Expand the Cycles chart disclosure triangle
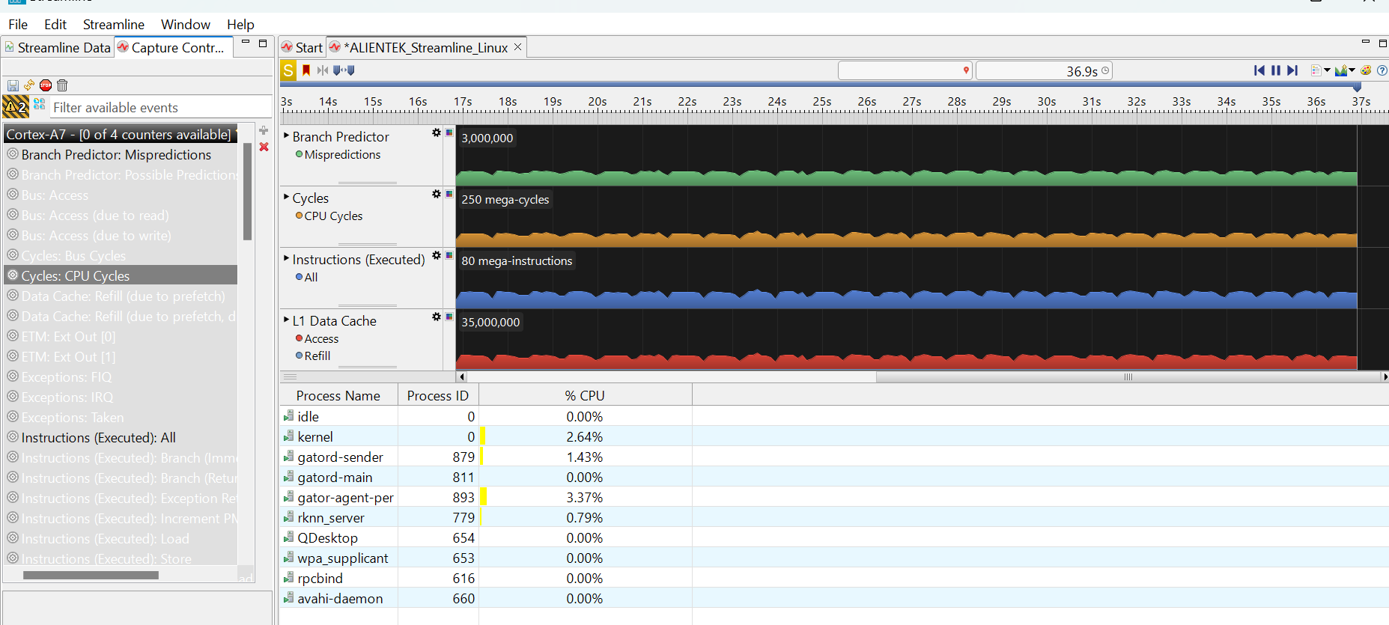Image resolution: width=1389 pixels, height=625 pixels. [x=286, y=198]
